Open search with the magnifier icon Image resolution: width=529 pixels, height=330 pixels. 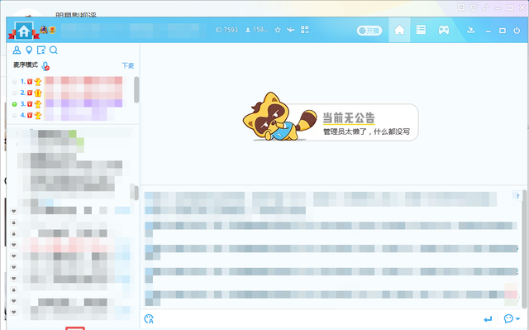pyautogui.click(x=53, y=50)
